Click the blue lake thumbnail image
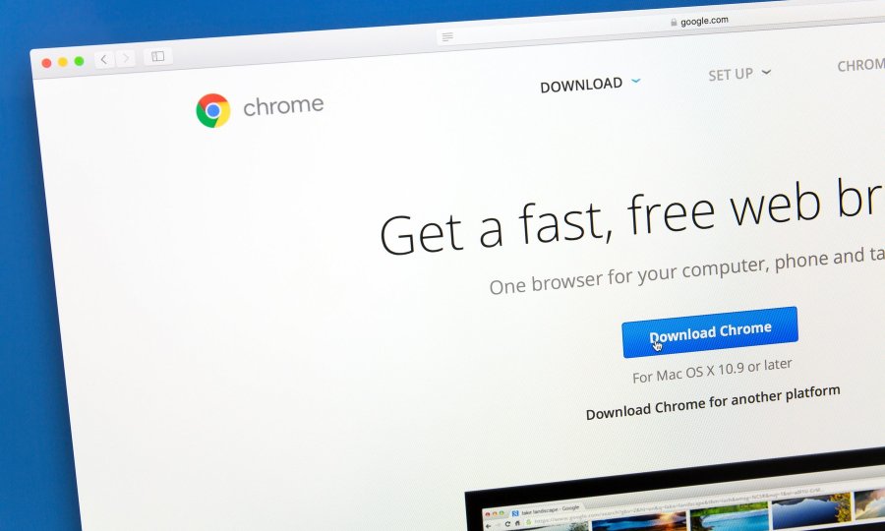This screenshot has height=531, width=885. pyautogui.click(x=811, y=511)
